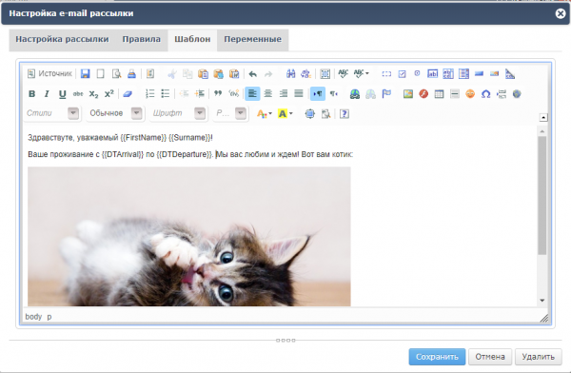Insert a horizontal line
The image size is (571, 373).
(455, 94)
